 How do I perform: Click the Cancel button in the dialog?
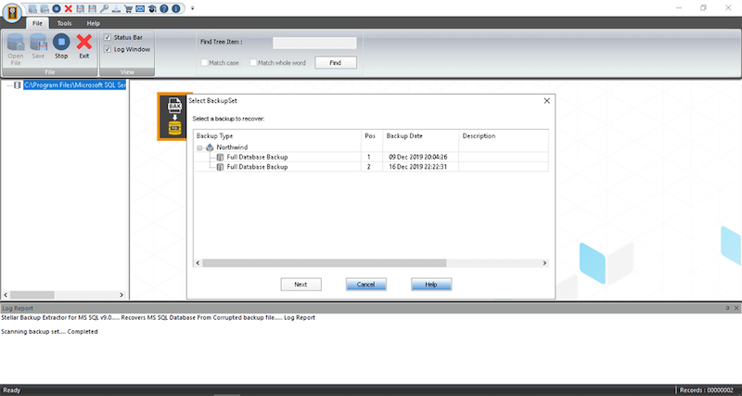point(366,285)
